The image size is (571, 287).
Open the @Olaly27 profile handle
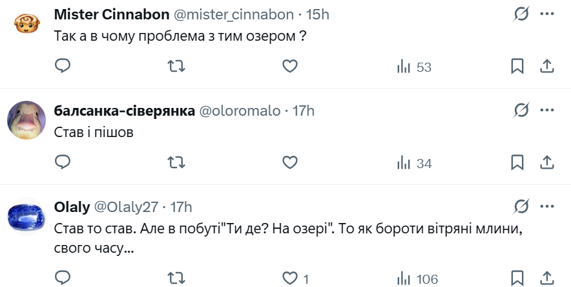(127, 207)
